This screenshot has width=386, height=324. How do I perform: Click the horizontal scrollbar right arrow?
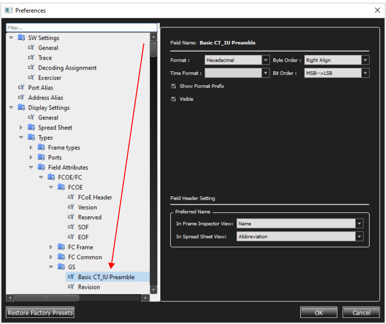(x=145, y=298)
